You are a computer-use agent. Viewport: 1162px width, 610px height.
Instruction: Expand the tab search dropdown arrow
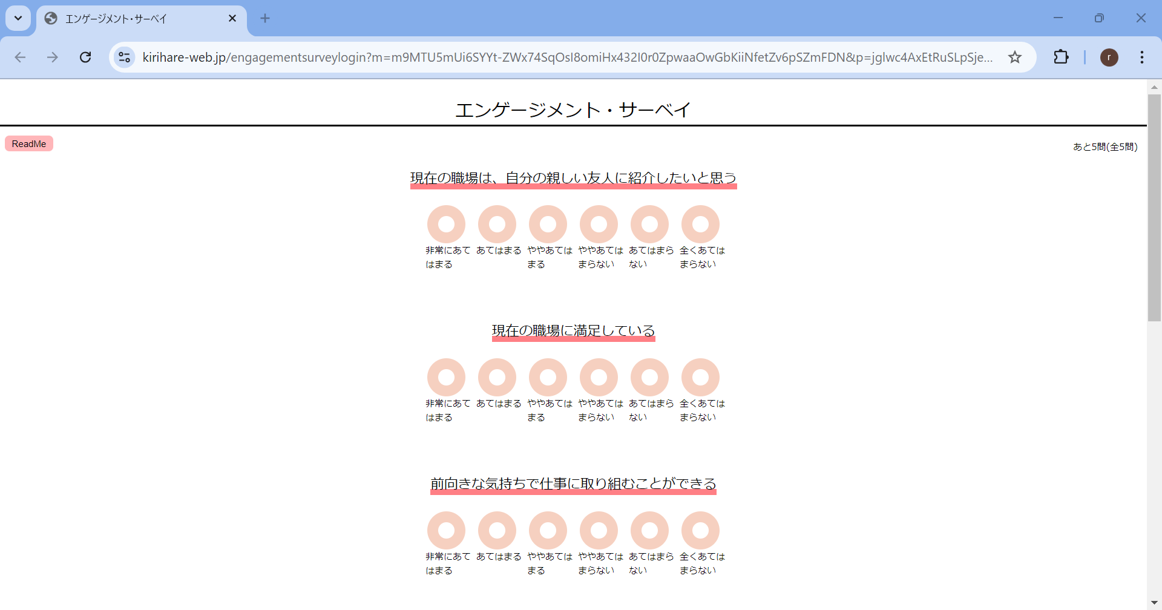coord(18,18)
